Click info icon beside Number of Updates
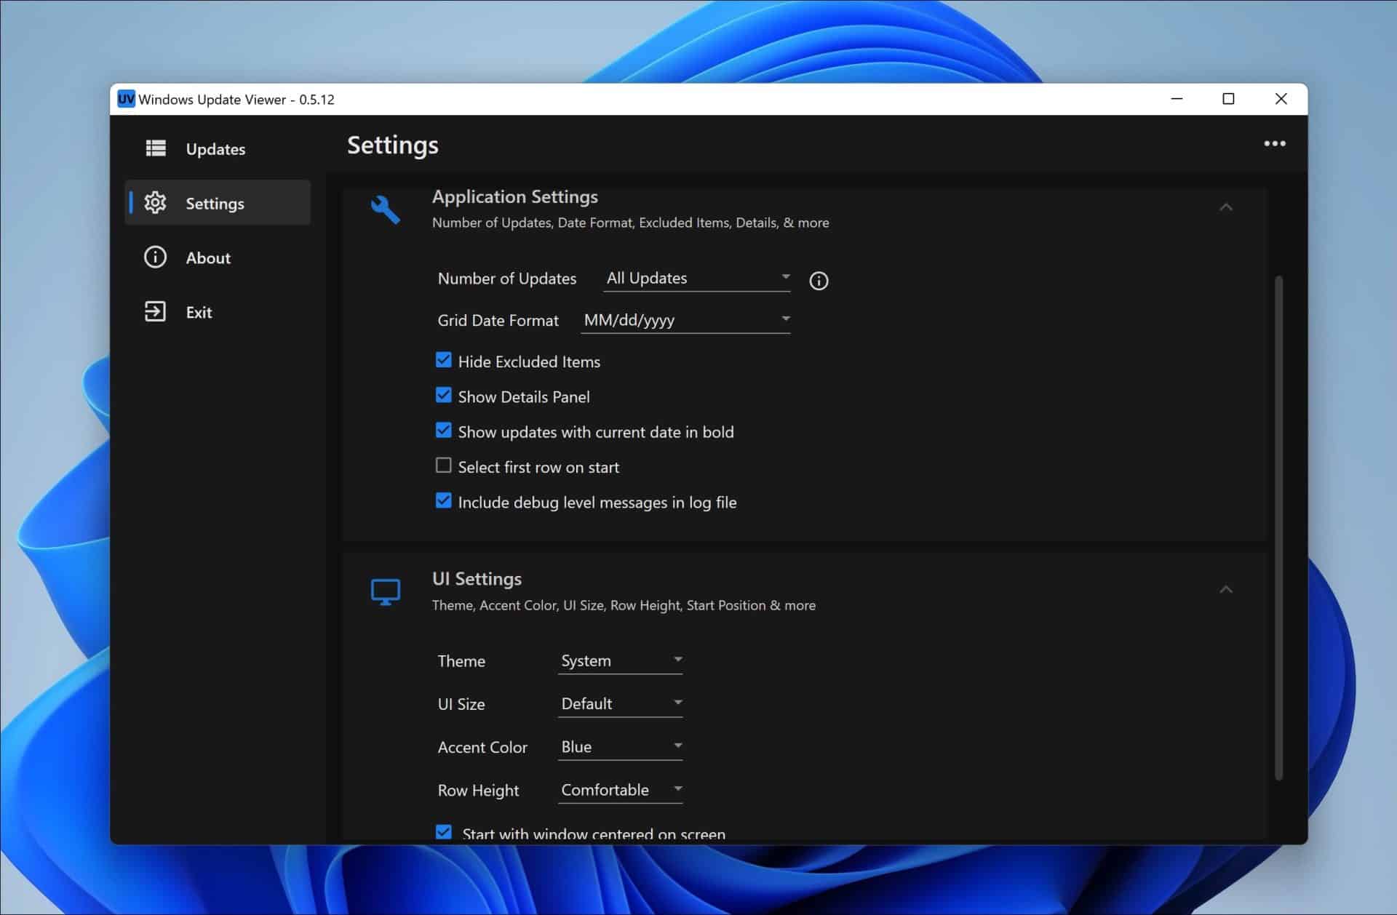Viewport: 1397px width, 915px height. coord(819,281)
